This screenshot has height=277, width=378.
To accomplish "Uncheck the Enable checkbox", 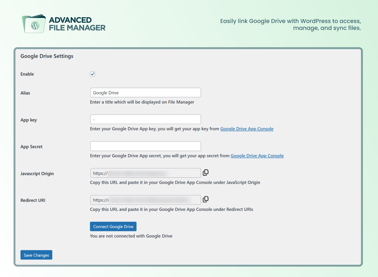I will click(x=93, y=74).
